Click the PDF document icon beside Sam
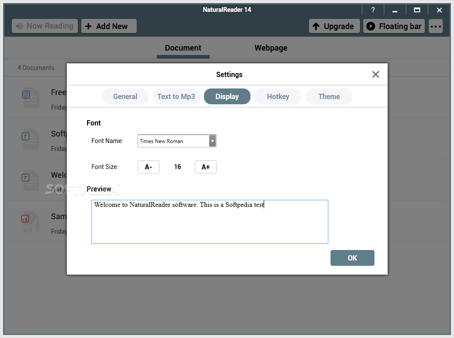The width and height of the screenshot is (454, 338). (30, 222)
